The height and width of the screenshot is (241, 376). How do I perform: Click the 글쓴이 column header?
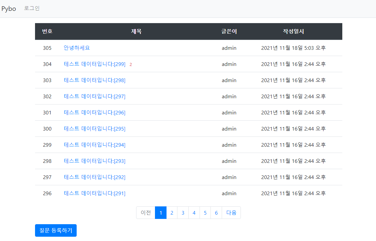[x=229, y=31]
